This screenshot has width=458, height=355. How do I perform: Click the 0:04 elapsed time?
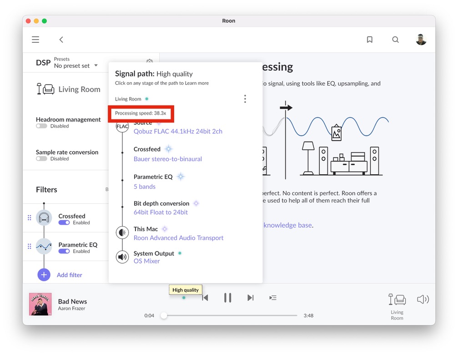tap(149, 315)
